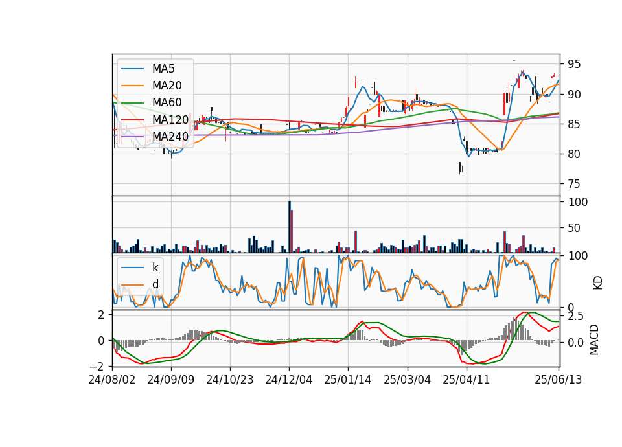This screenshot has height=447, width=622.
Task: Click the 24/09/09 date axis label
Action: [x=171, y=380]
